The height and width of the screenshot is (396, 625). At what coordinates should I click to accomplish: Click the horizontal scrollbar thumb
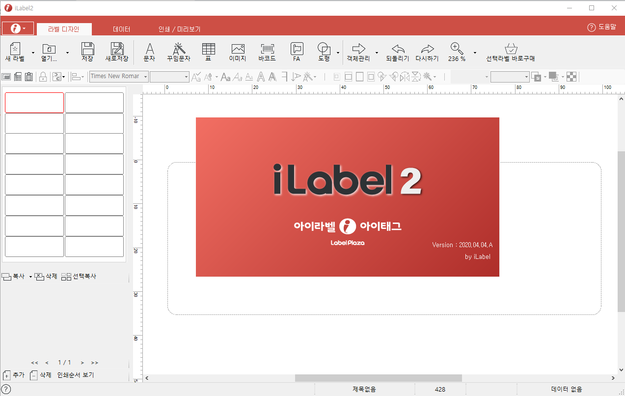point(378,378)
